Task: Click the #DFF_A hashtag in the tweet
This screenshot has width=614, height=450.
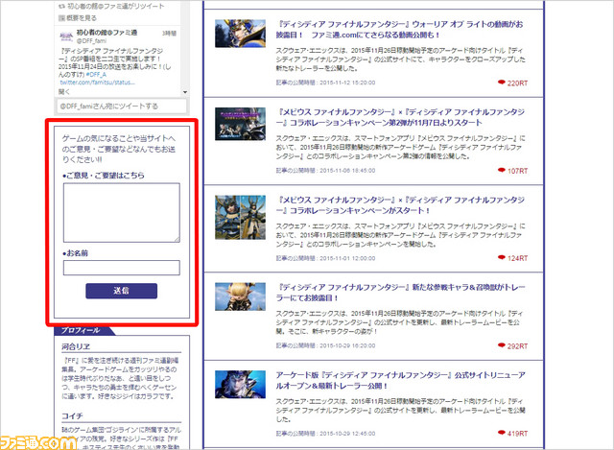Action: pyautogui.click(x=96, y=75)
